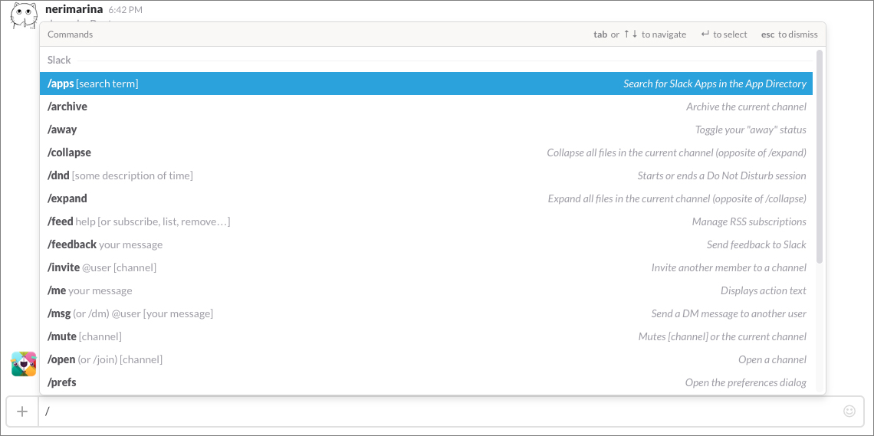Click the Commands header label

(x=71, y=34)
